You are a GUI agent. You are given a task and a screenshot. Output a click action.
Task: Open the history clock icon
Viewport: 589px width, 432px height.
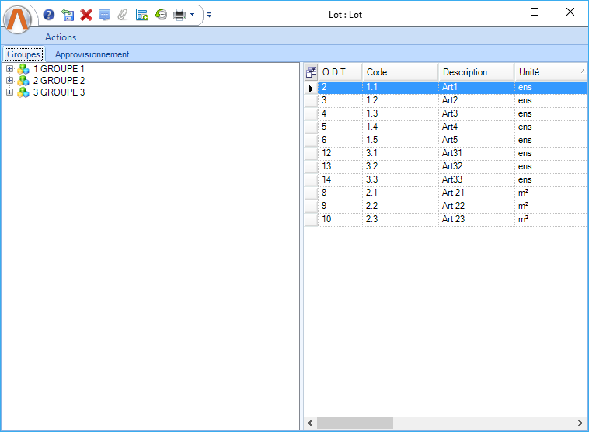tap(161, 15)
